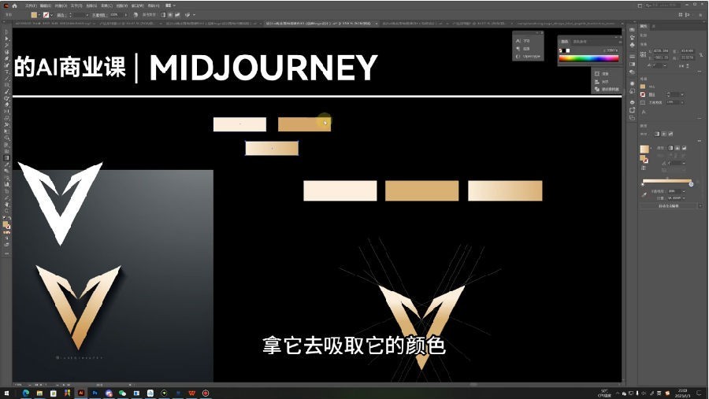Choose radial type in the Gradient panel
The height and width of the screenshot is (399, 709).
tap(677, 148)
